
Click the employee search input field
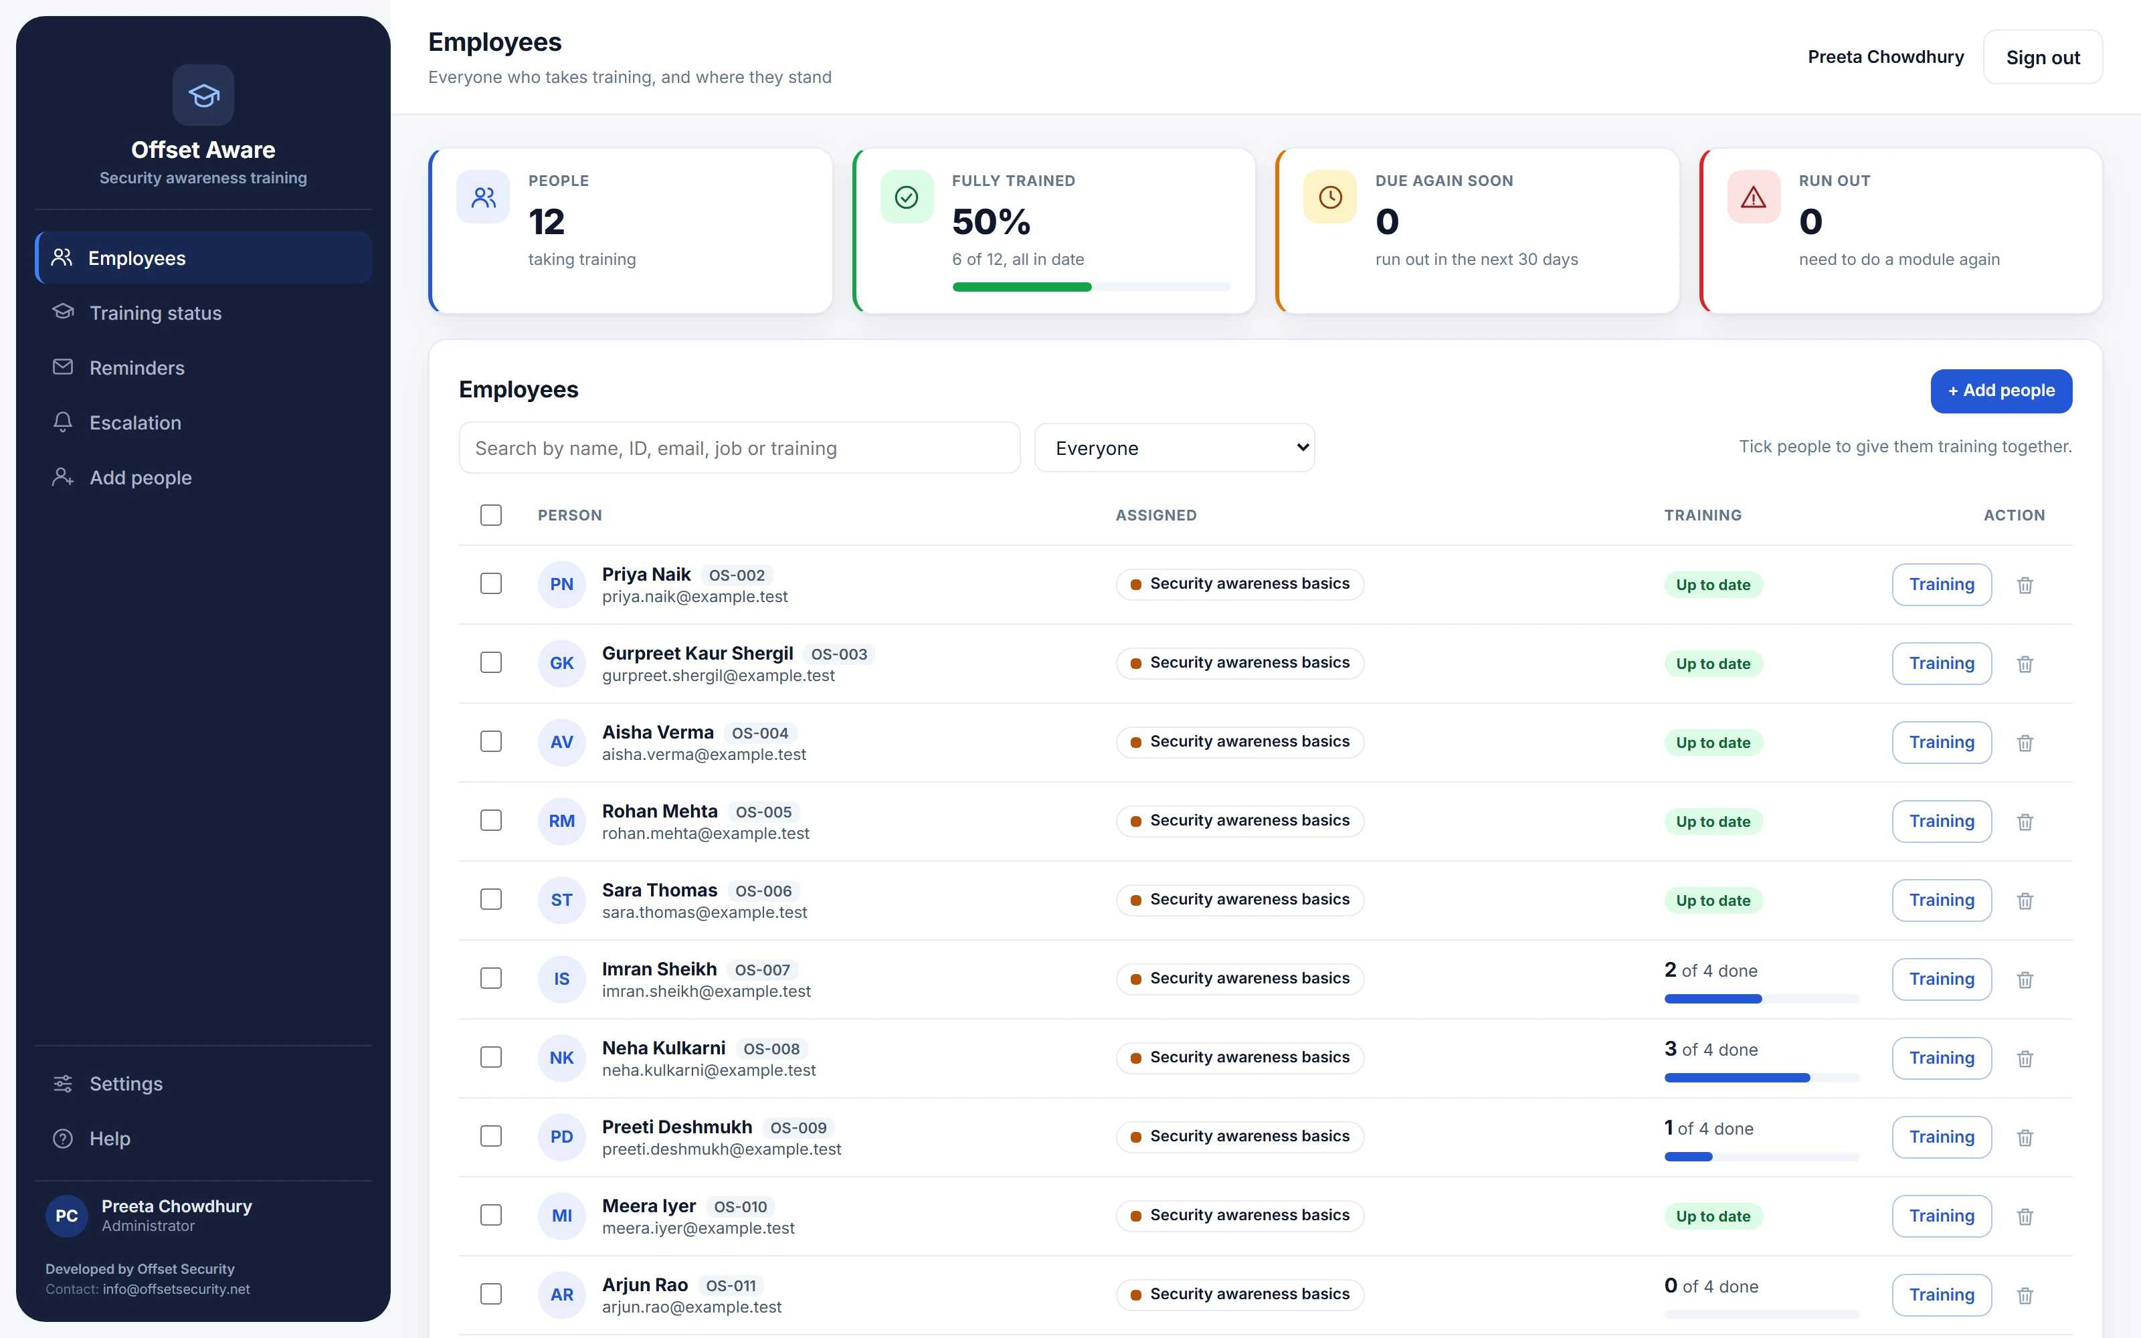[739, 448]
